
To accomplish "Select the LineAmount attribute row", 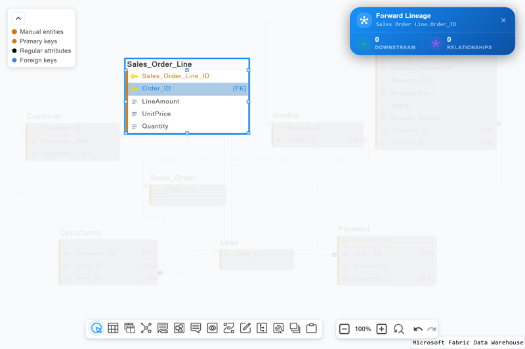I will click(188, 102).
